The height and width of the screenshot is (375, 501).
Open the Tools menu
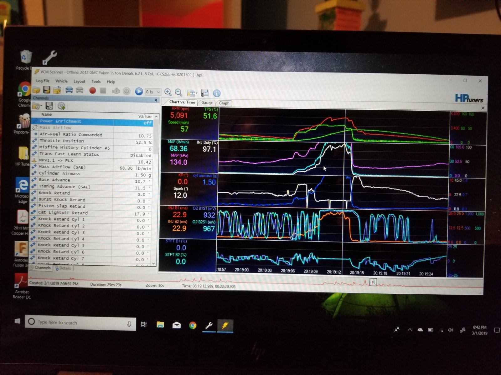(x=96, y=82)
